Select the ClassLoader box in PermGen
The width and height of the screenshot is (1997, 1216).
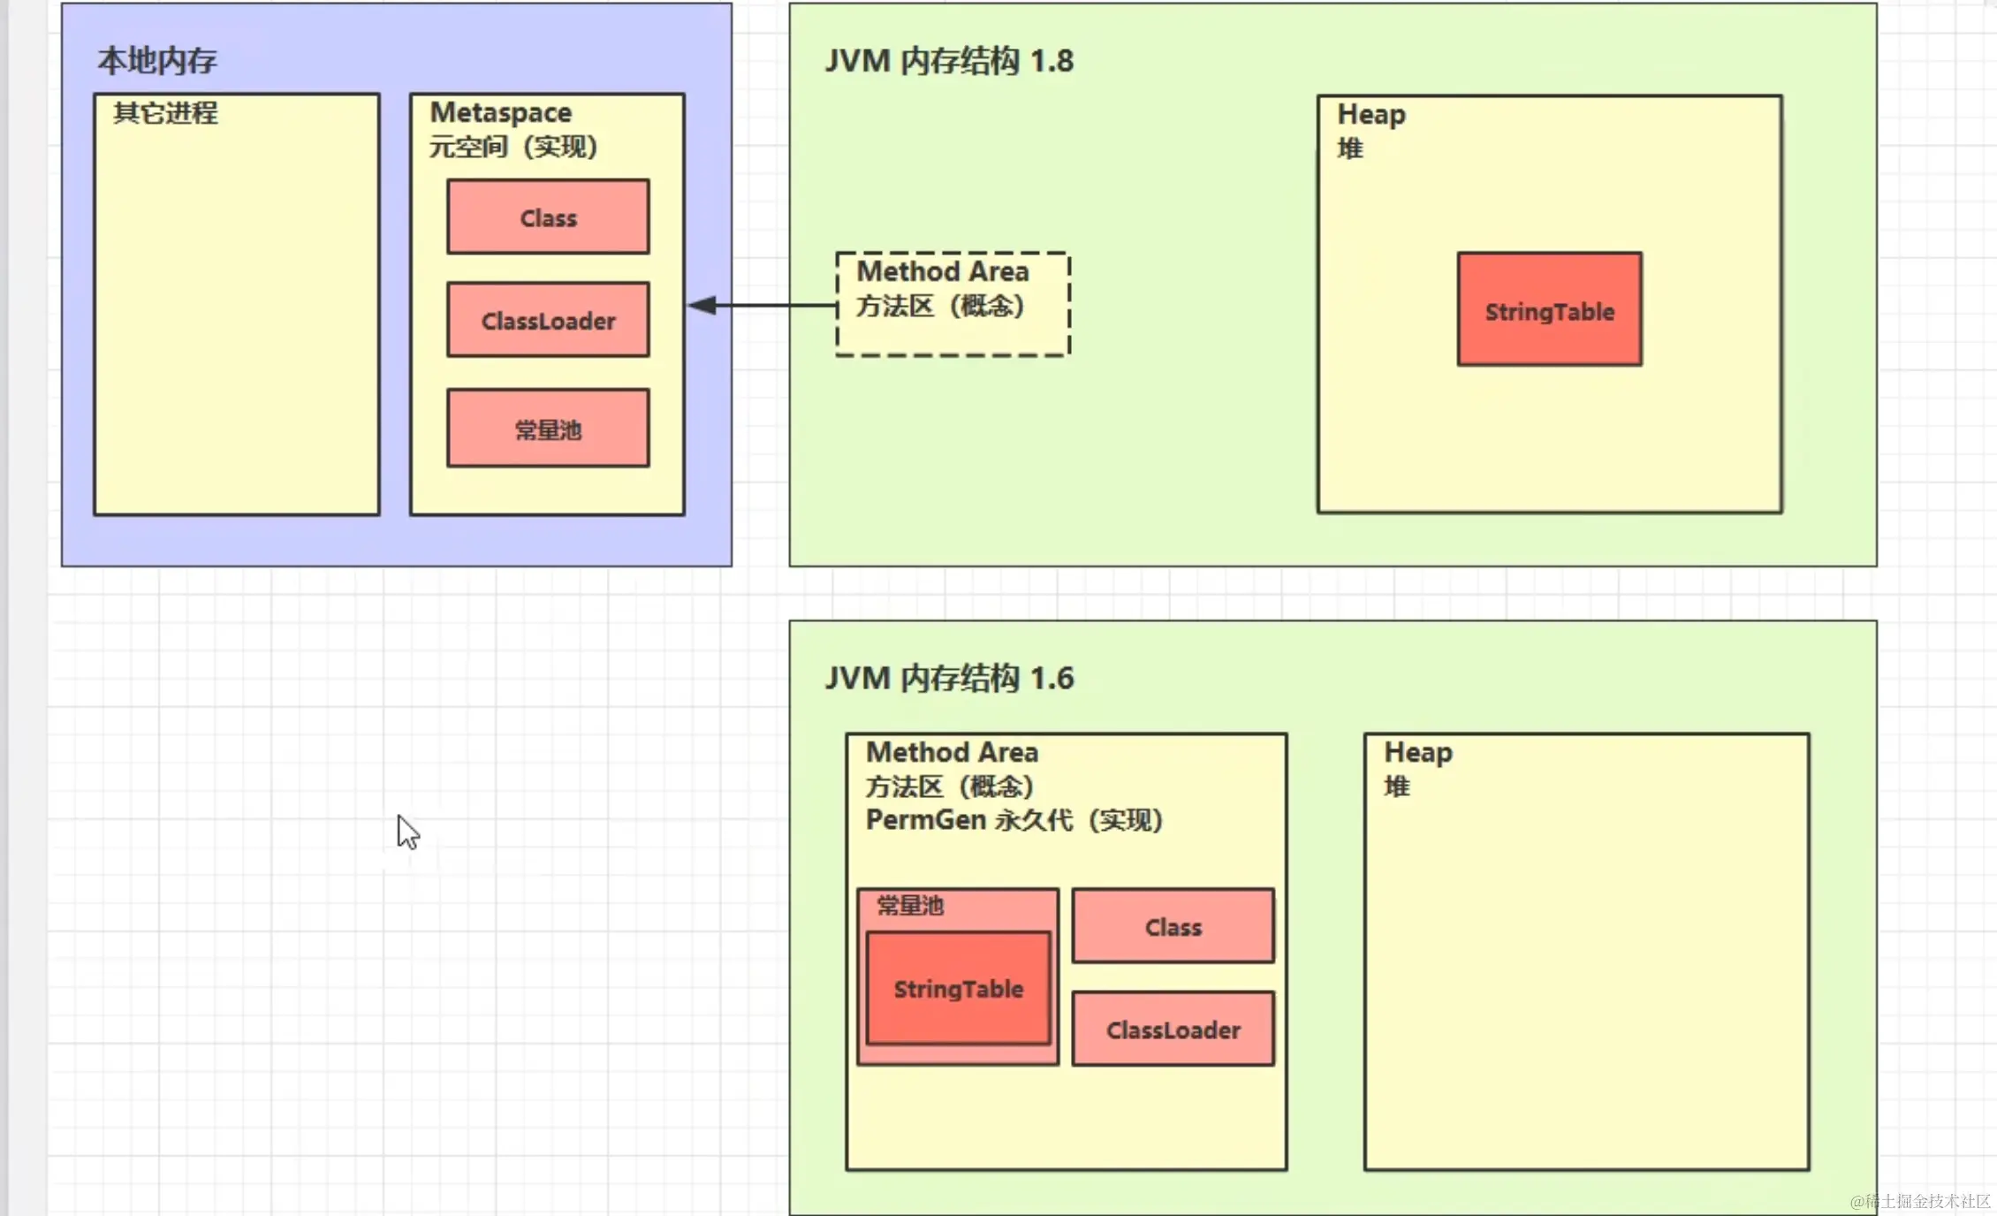1173,1030
